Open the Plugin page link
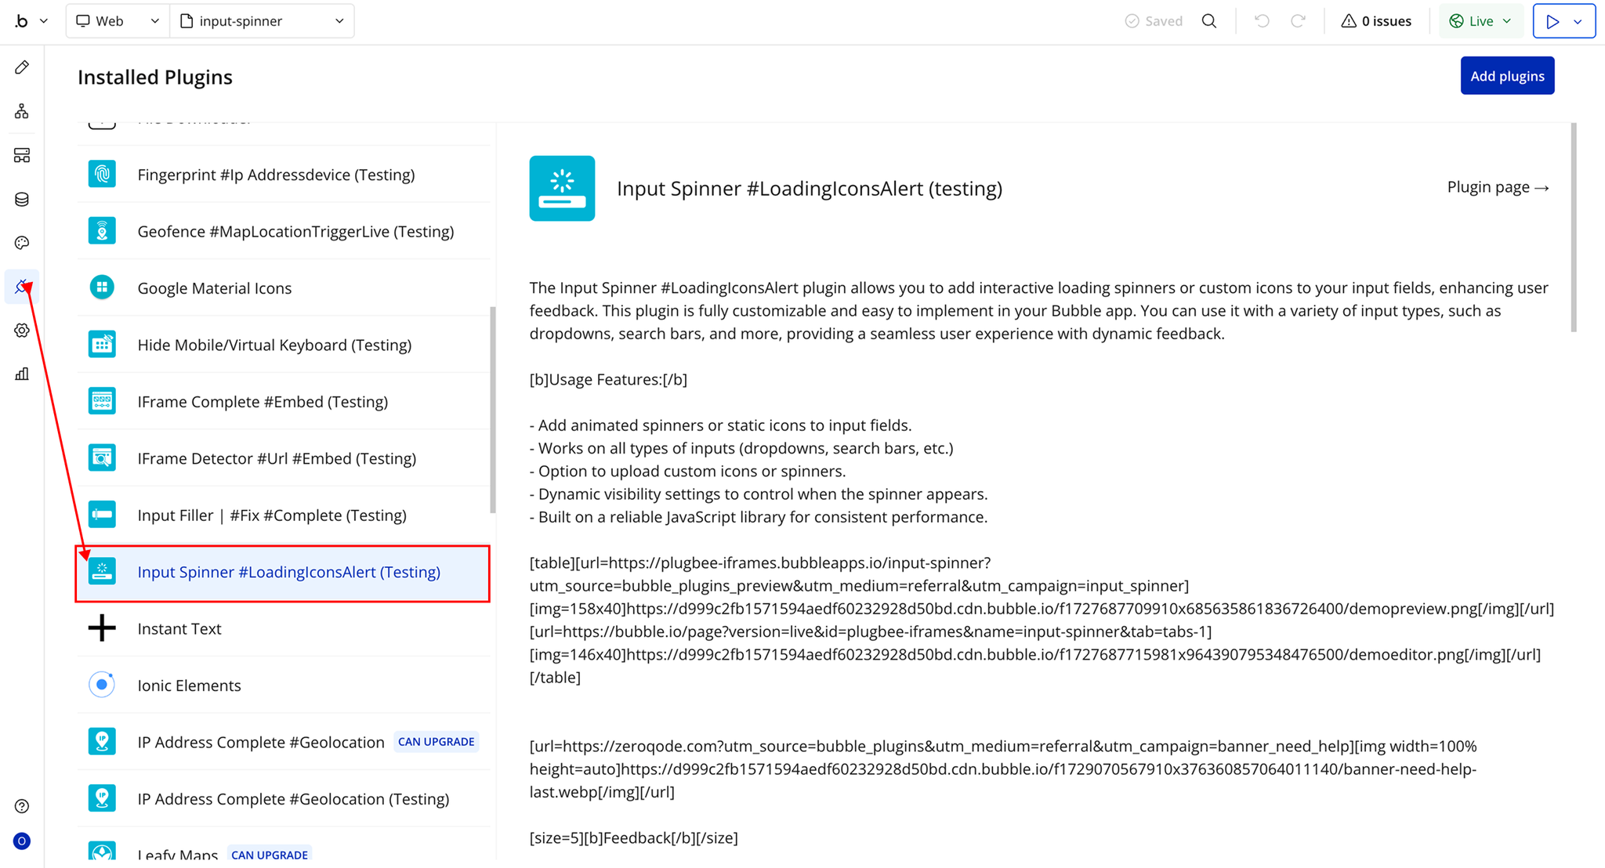This screenshot has height=868, width=1605. pos(1497,187)
